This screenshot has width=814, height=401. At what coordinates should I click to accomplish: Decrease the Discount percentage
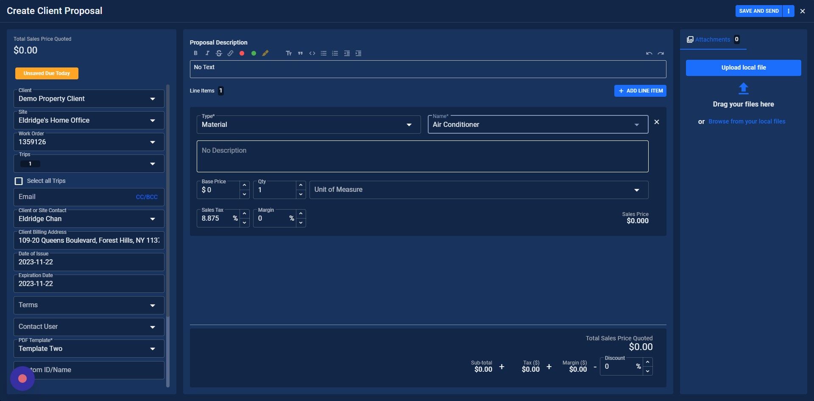click(647, 371)
